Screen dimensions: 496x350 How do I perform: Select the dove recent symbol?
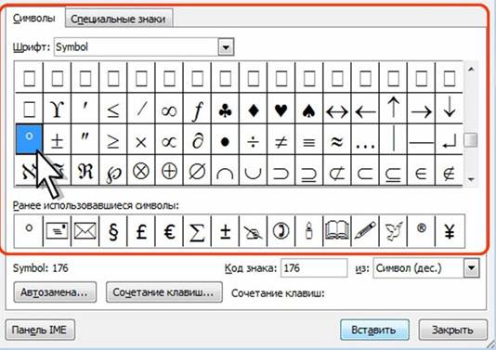[x=393, y=231]
